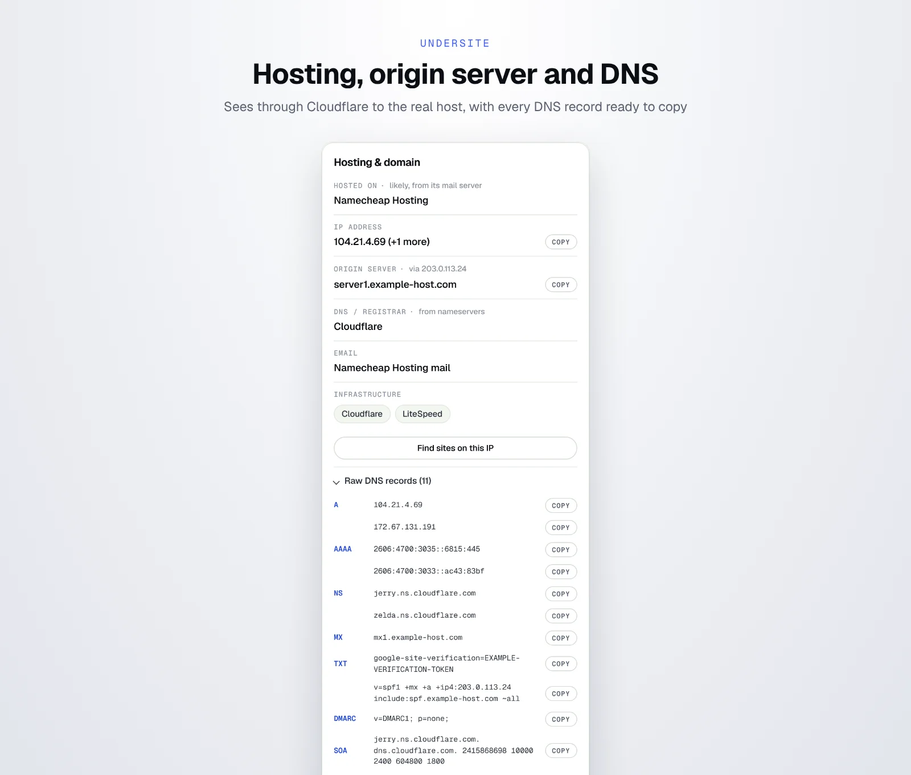Image resolution: width=911 pixels, height=775 pixels.
Task: Select the LiteSpeed infrastructure tag
Action: [422, 414]
